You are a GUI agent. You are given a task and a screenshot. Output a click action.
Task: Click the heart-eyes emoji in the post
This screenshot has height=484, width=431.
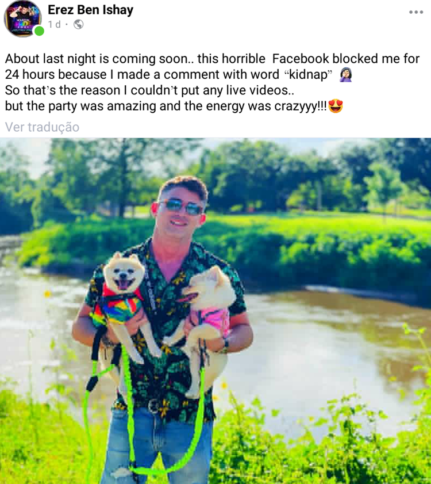(x=336, y=106)
